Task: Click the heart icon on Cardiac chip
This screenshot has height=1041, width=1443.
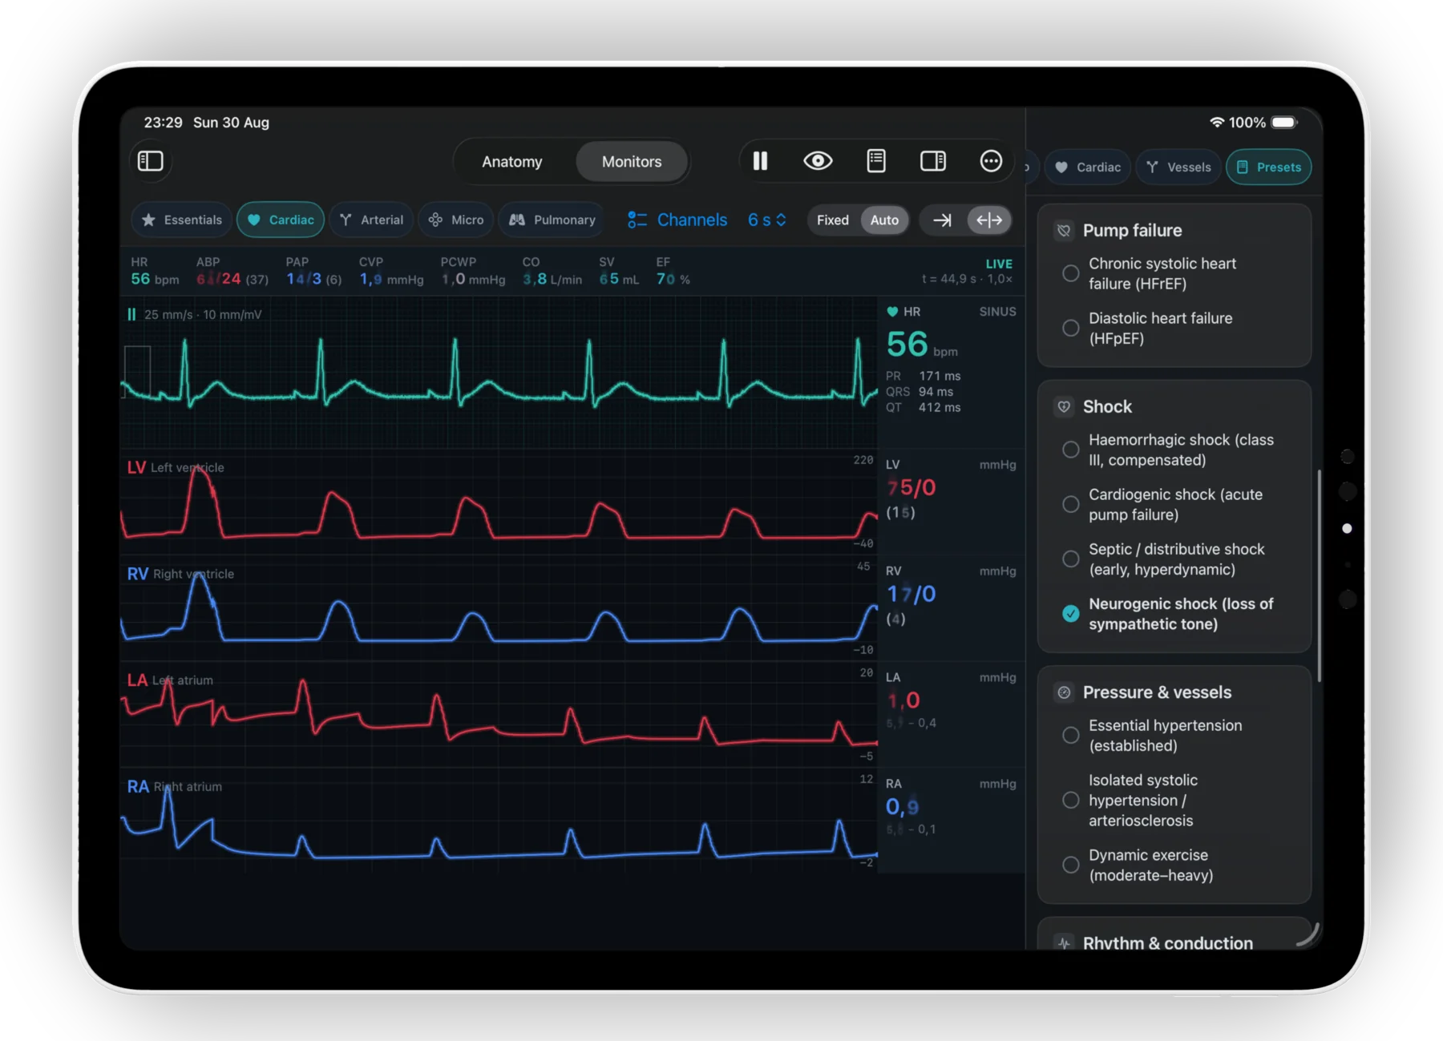Action: pyautogui.click(x=253, y=220)
